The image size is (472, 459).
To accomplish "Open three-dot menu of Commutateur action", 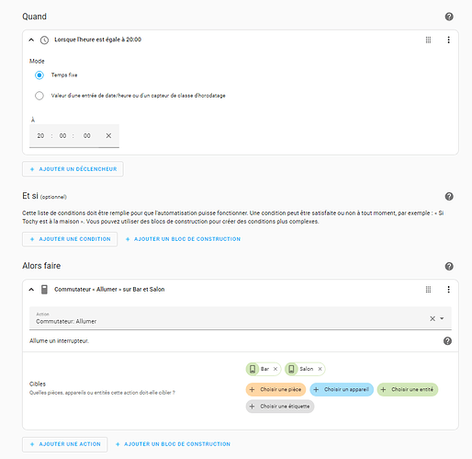I will 448,290.
